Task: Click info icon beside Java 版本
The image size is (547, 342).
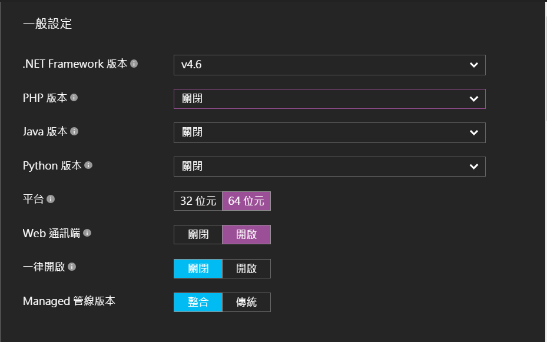Action: coord(75,132)
